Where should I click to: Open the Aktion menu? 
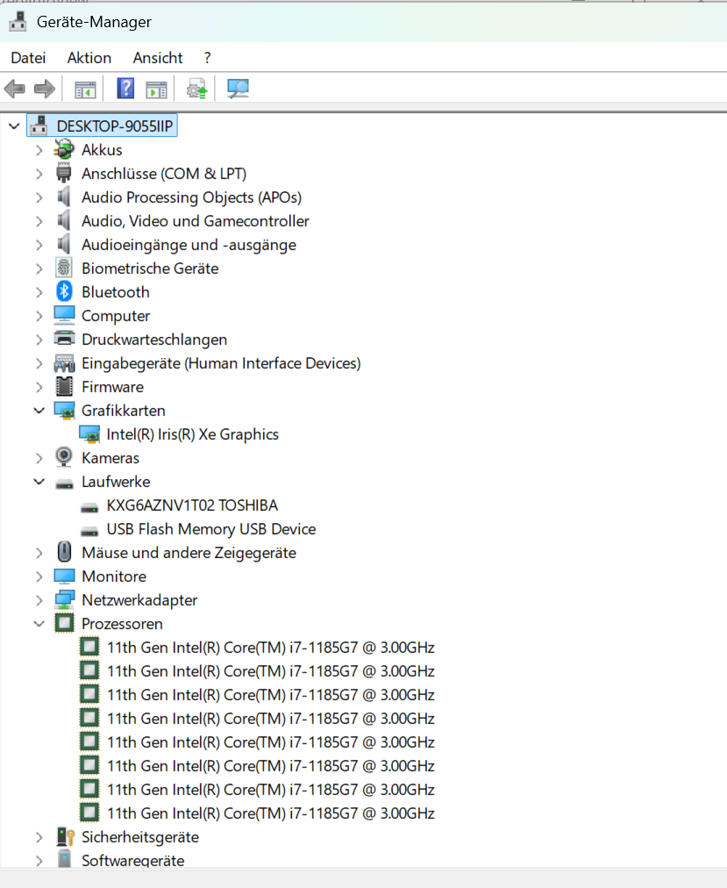pos(89,58)
